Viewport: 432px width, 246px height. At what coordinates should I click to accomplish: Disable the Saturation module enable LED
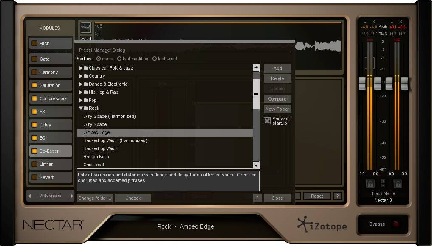[34, 85]
